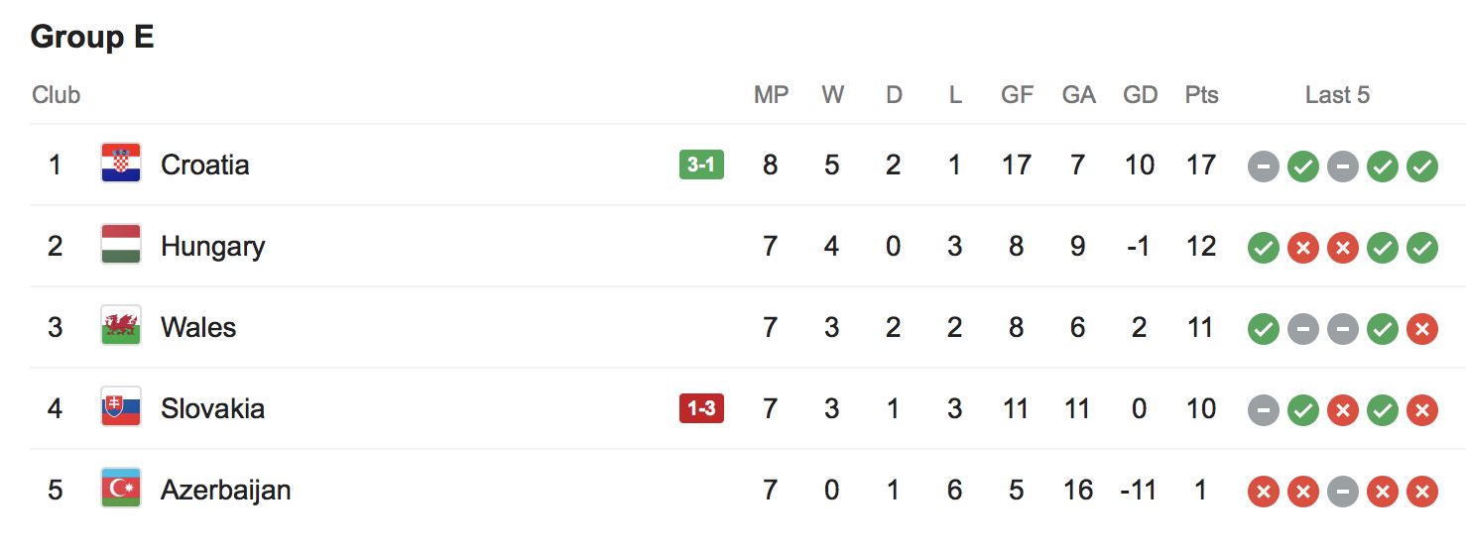Click the Pts column header

(1201, 95)
